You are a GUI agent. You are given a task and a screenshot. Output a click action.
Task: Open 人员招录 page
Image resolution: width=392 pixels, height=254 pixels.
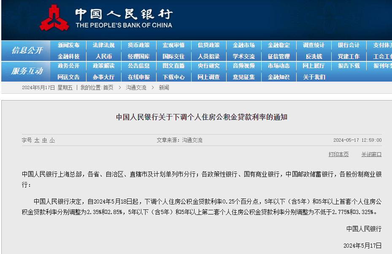208,57
